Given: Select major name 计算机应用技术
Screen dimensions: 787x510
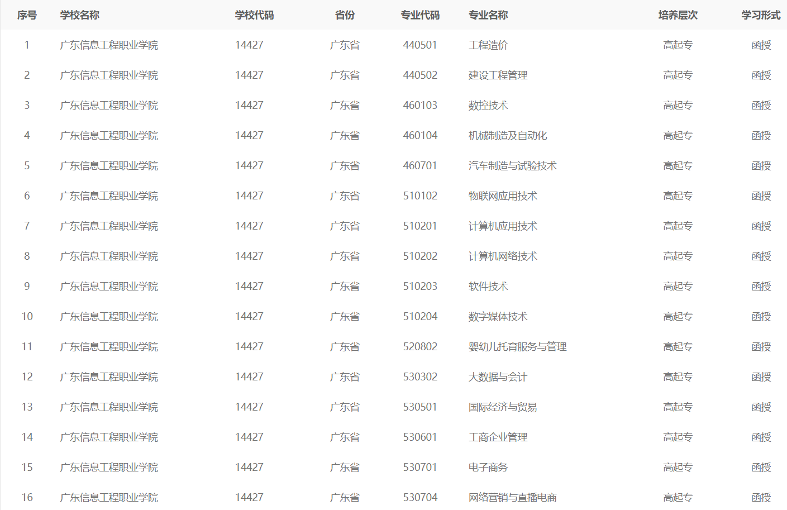Looking at the screenshot, I should 503,226.
